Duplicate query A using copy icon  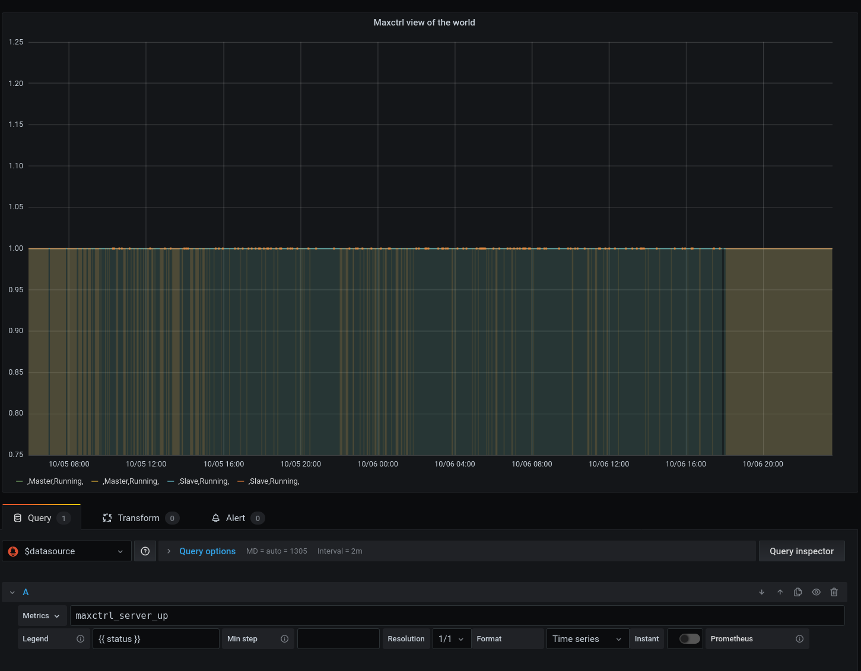click(x=798, y=592)
